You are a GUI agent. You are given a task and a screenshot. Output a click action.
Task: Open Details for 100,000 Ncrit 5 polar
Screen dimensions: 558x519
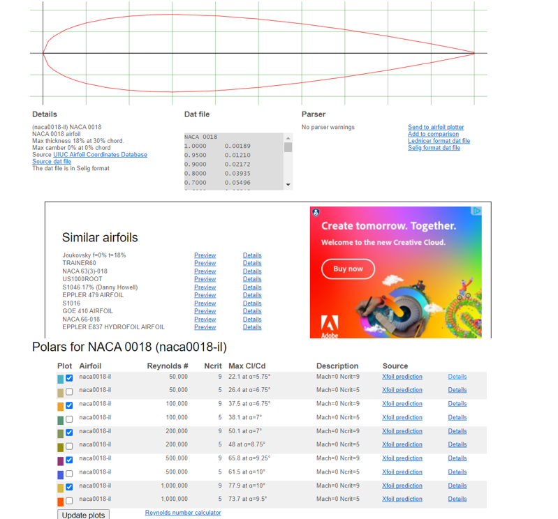[x=457, y=417]
